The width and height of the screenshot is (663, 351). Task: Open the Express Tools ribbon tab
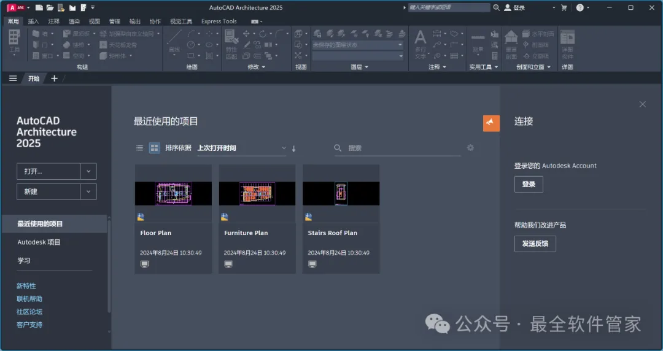tap(219, 21)
